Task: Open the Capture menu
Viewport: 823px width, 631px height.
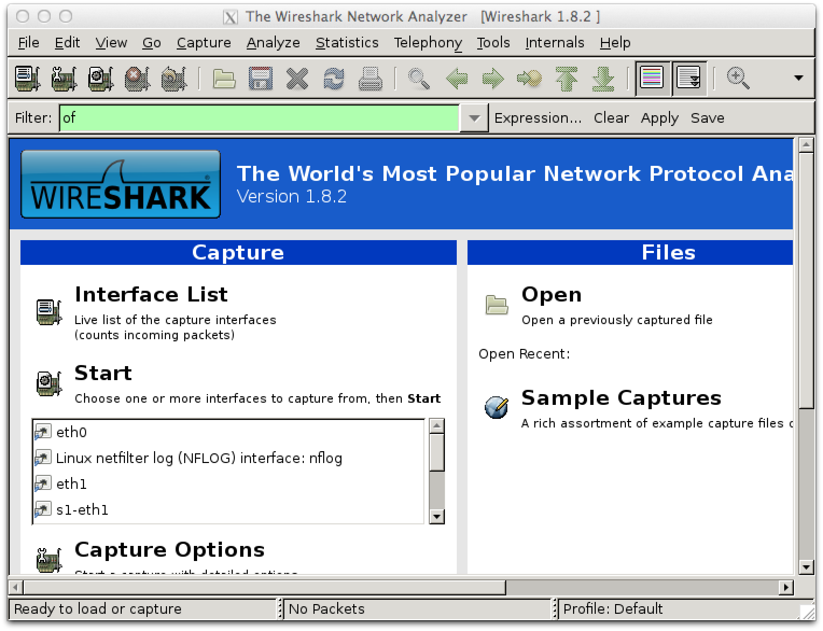Action: click(x=204, y=43)
